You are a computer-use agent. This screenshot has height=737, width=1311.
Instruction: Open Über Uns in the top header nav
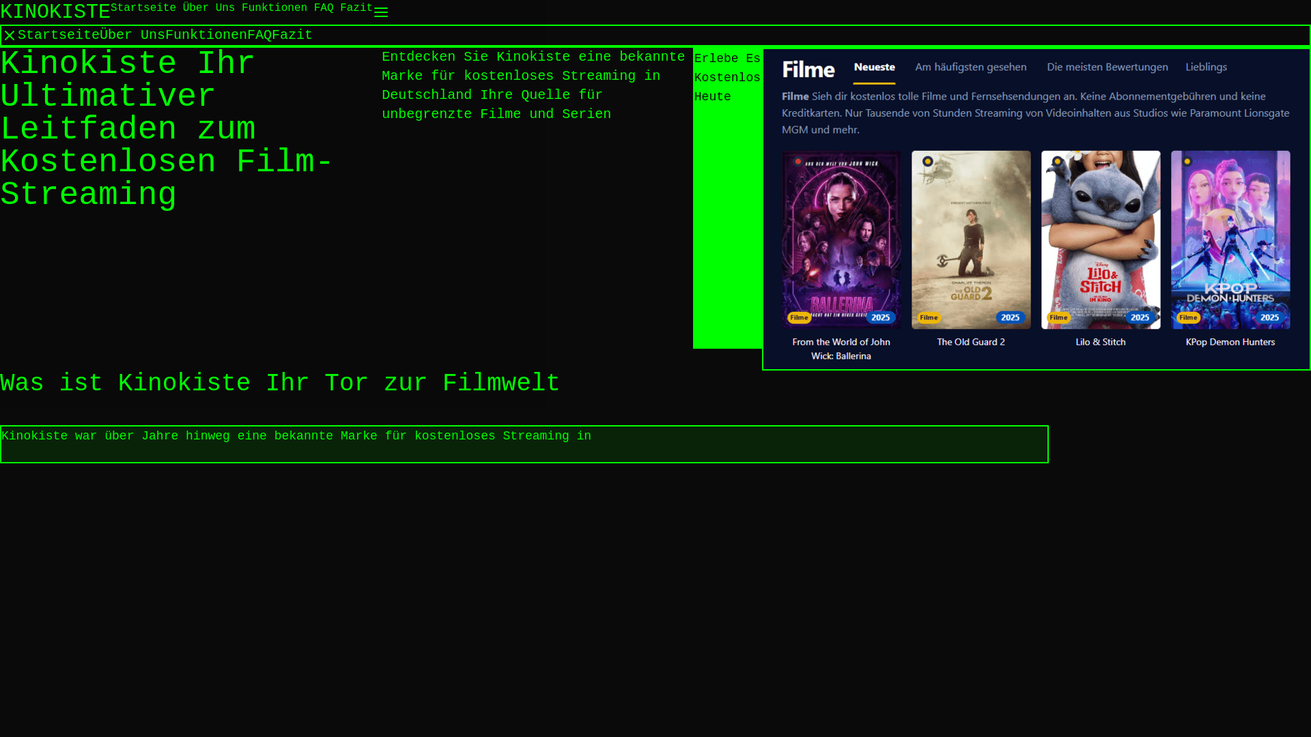coord(209,8)
